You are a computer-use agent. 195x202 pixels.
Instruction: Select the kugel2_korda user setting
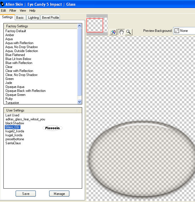[x=15, y=131]
